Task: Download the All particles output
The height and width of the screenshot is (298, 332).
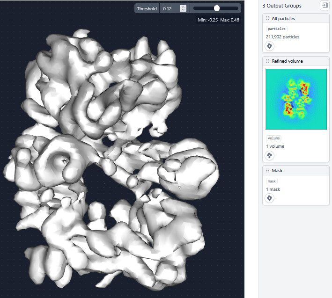Action: (x=270, y=46)
